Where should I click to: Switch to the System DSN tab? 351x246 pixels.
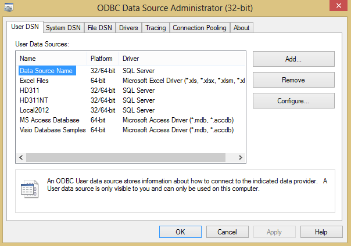63,28
